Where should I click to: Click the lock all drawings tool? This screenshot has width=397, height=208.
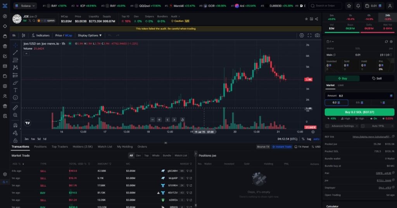(x=16, y=140)
